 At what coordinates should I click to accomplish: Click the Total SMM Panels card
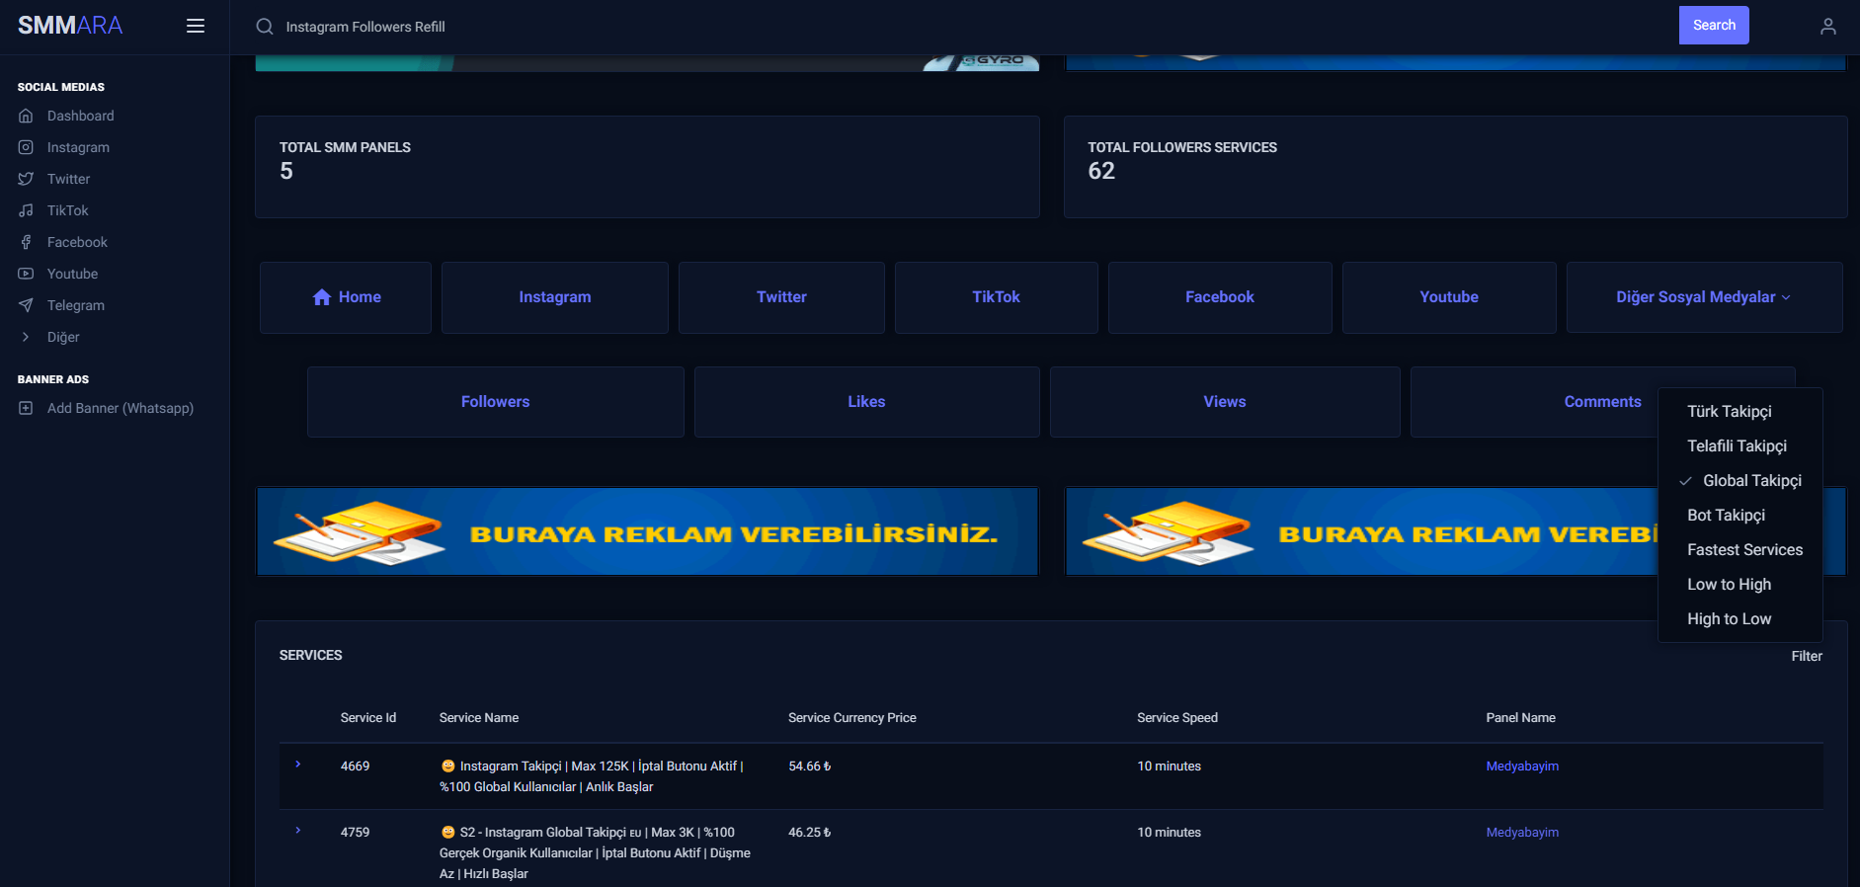[647, 167]
